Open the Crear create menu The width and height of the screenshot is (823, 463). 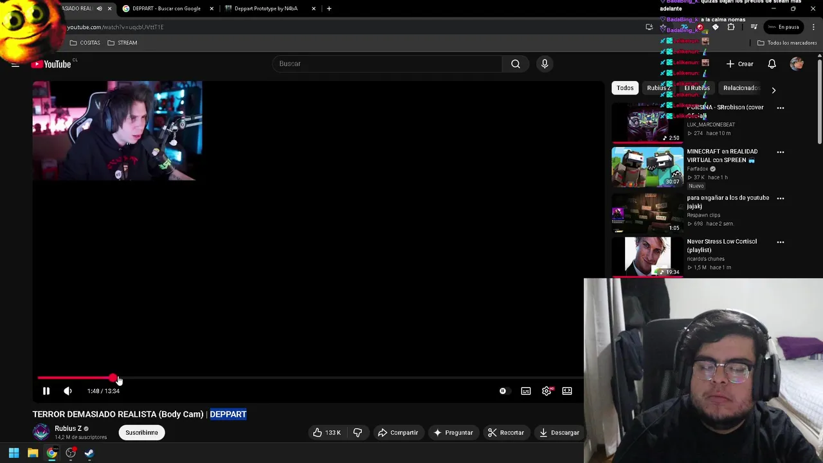[x=740, y=64]
